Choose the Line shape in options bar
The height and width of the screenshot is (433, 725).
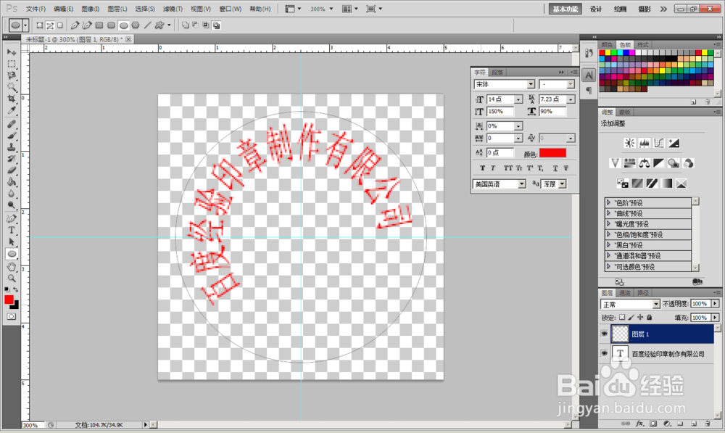click(147, 25)
